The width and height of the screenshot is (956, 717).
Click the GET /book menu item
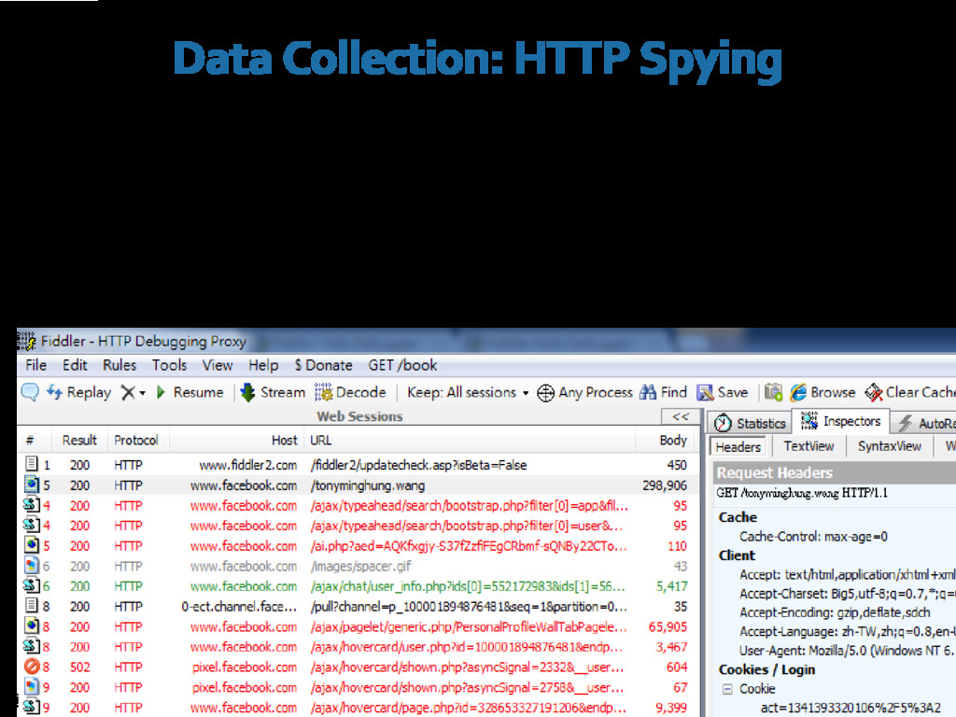[402, 365]
